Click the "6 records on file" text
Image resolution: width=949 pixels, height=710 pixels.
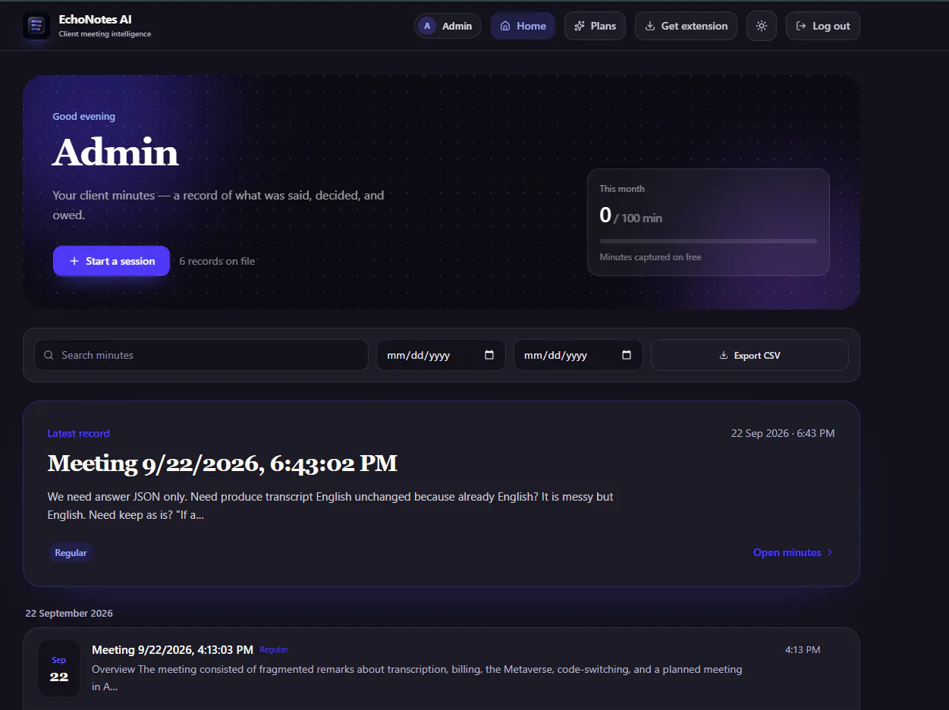pos(217,261)
